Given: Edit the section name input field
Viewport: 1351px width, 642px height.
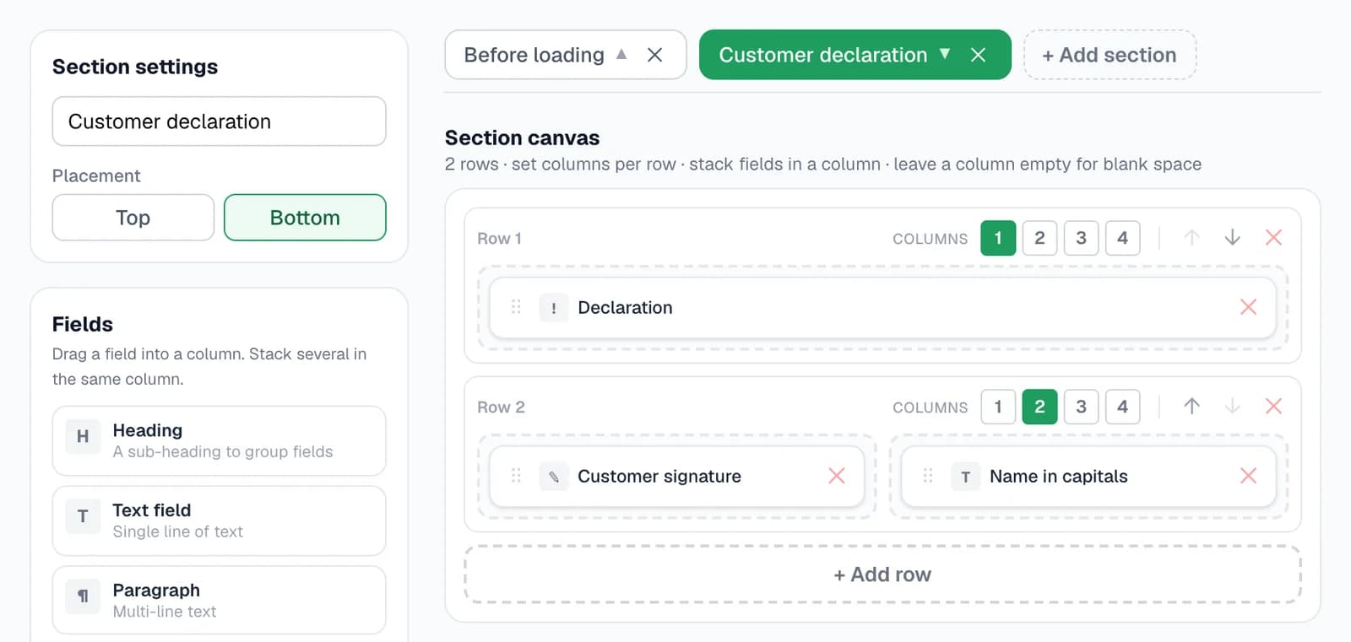Looking at the screenshot, I should 219,121.
